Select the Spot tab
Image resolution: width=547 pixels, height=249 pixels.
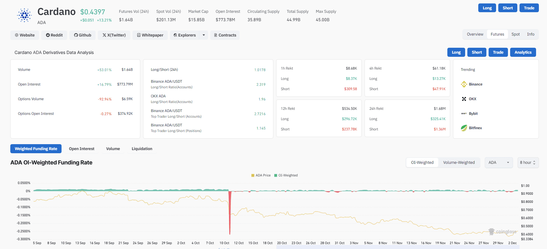pos(515,34)
